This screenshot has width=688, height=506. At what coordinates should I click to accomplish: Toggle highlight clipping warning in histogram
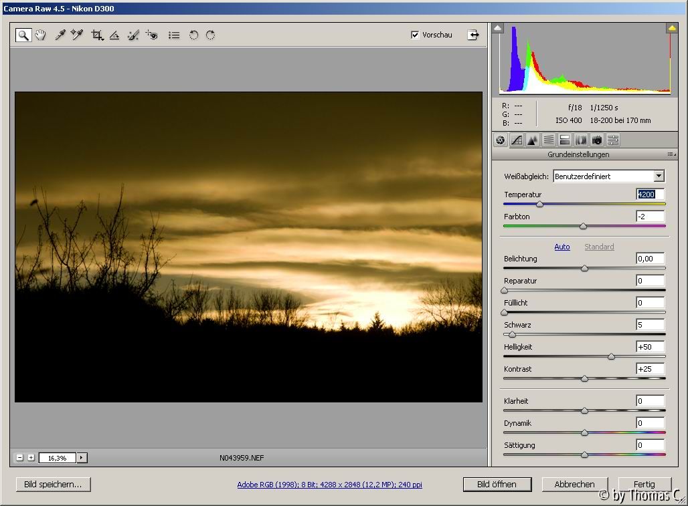click(x=672, y=28)
